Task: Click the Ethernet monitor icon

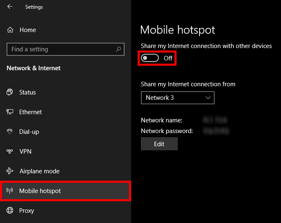Action: (10, 112)
